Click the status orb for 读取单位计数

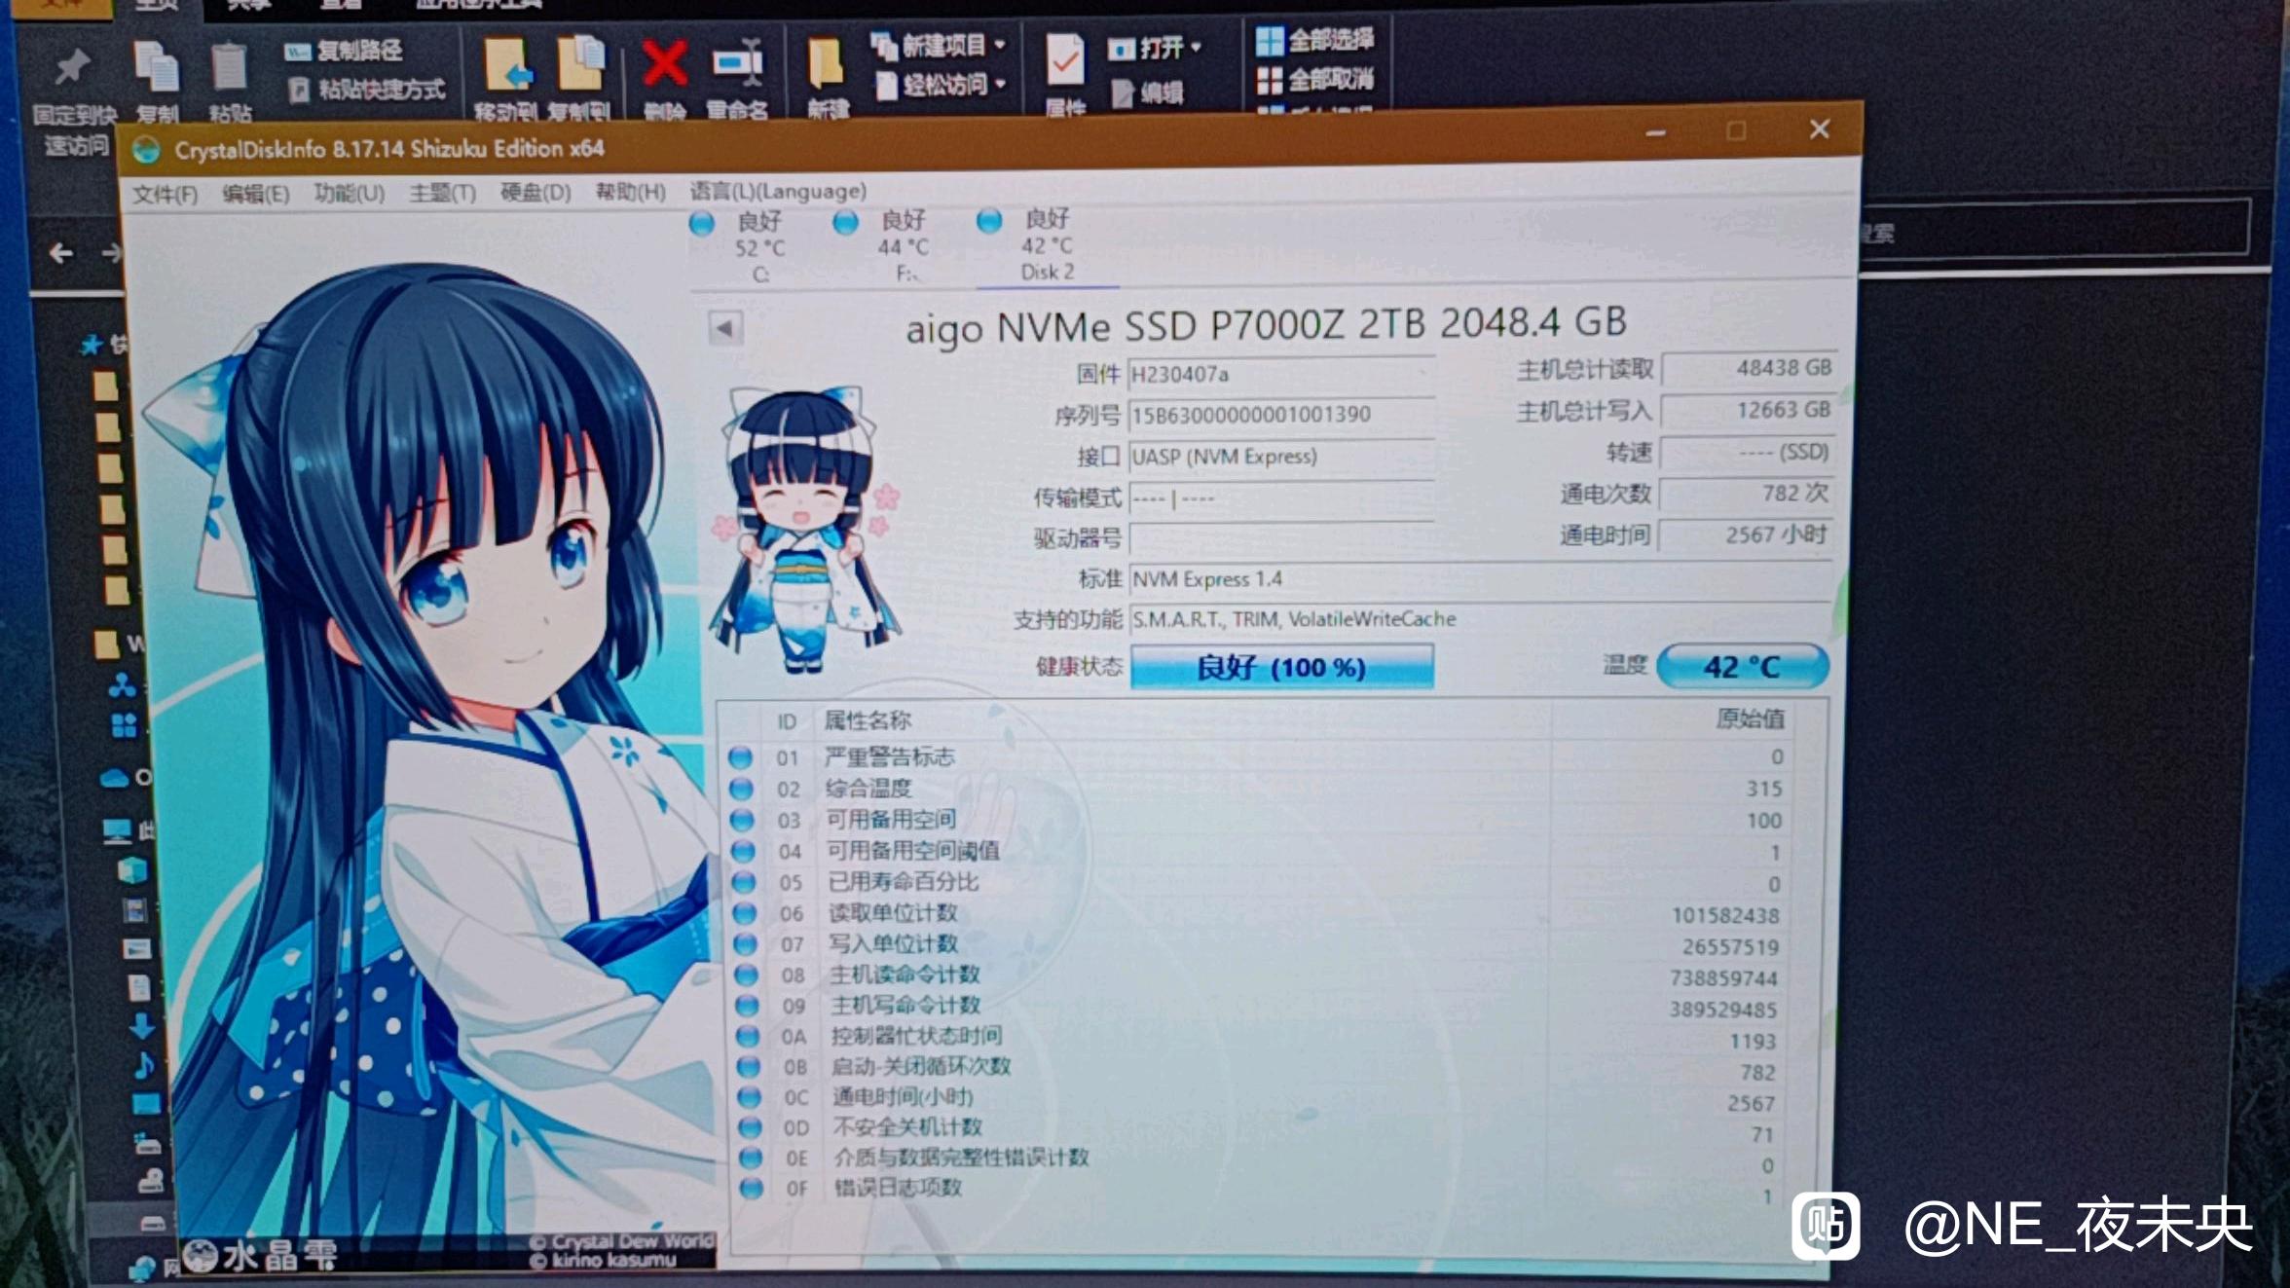[x=745, y=913]
